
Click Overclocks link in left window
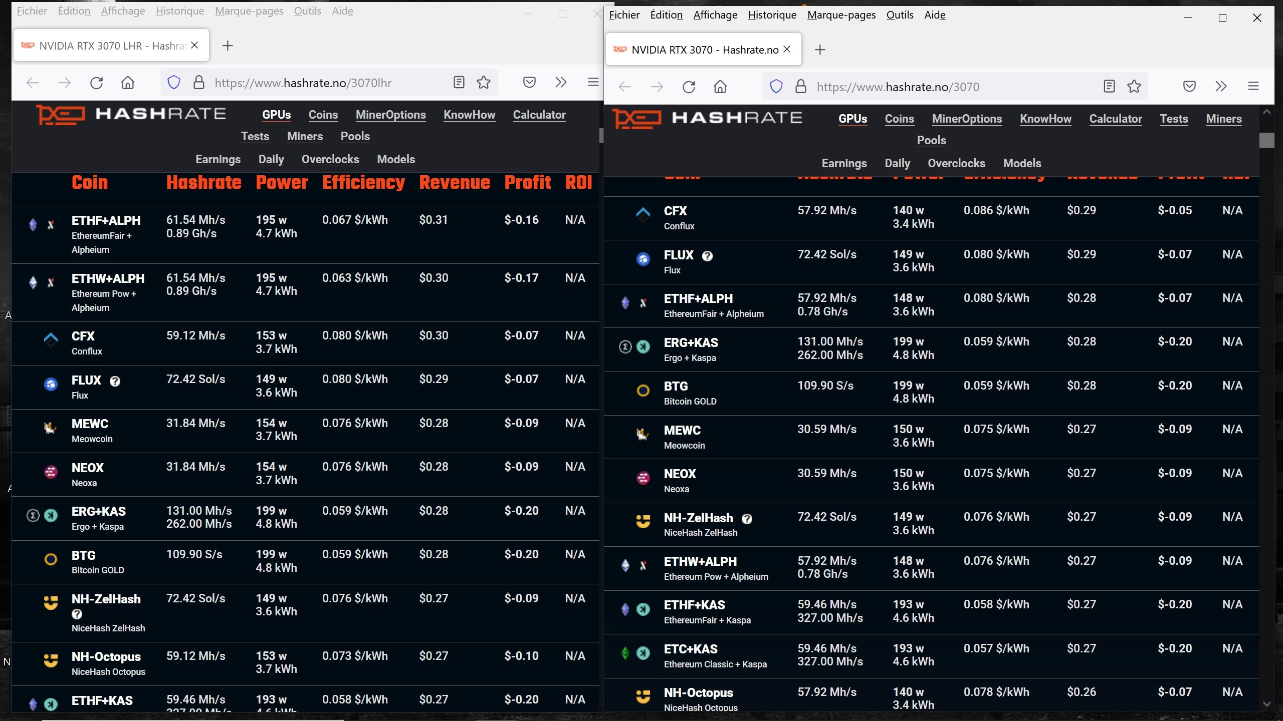(x=330, y=160)
